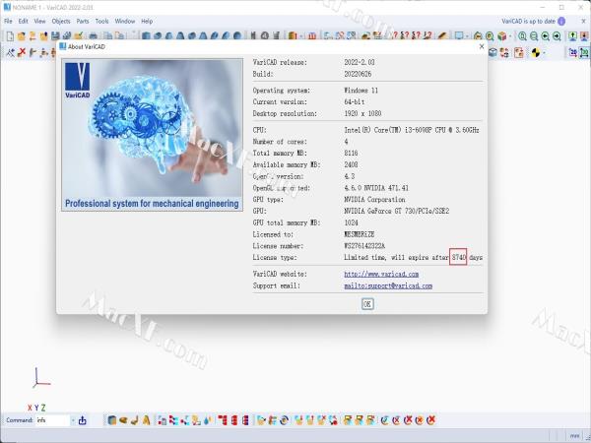Image resolution: width=591 pixels, height=443 pixels.
Task: Click the last red X icon in bottom toolbar
Action: (430, 419)
